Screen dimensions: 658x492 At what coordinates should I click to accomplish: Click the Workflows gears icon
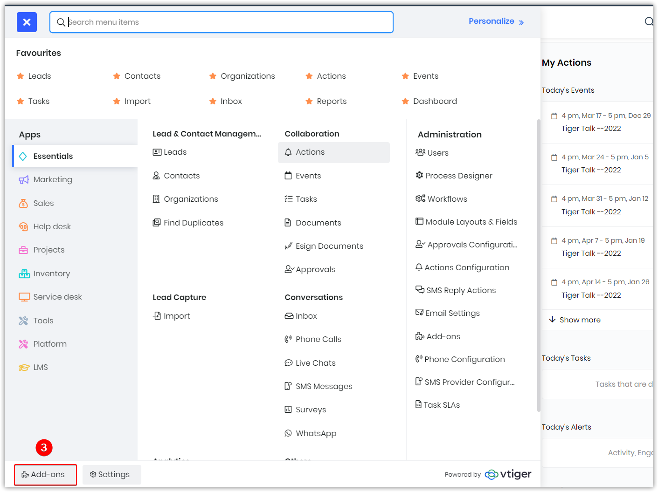coord(420,198)
